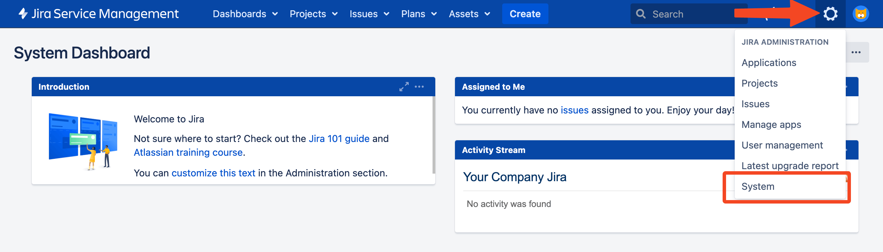
Task: Select Projects in administration menu
Action: pos(790,83)
